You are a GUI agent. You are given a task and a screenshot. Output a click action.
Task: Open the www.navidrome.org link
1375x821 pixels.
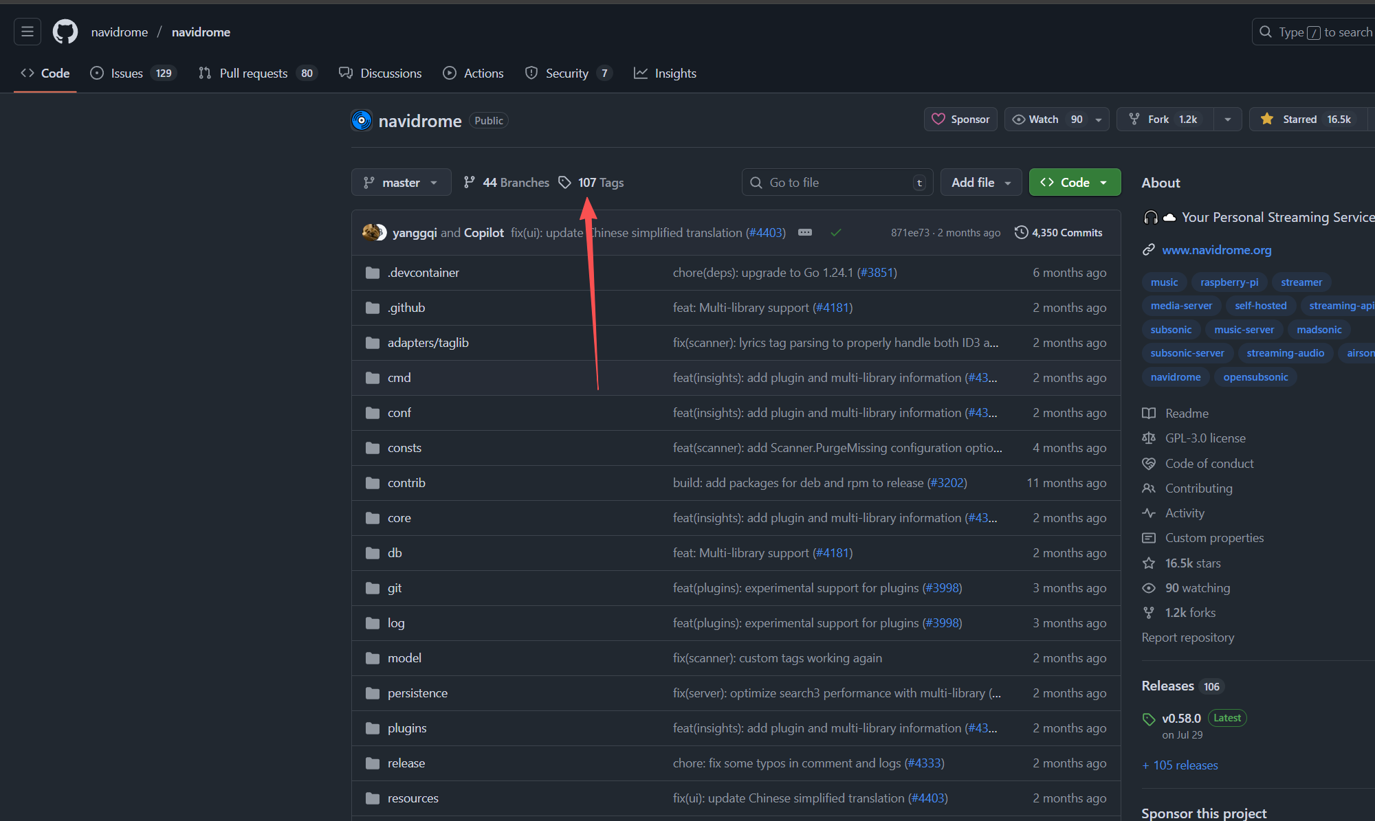pyautogui.click(x=1216, y=250)
